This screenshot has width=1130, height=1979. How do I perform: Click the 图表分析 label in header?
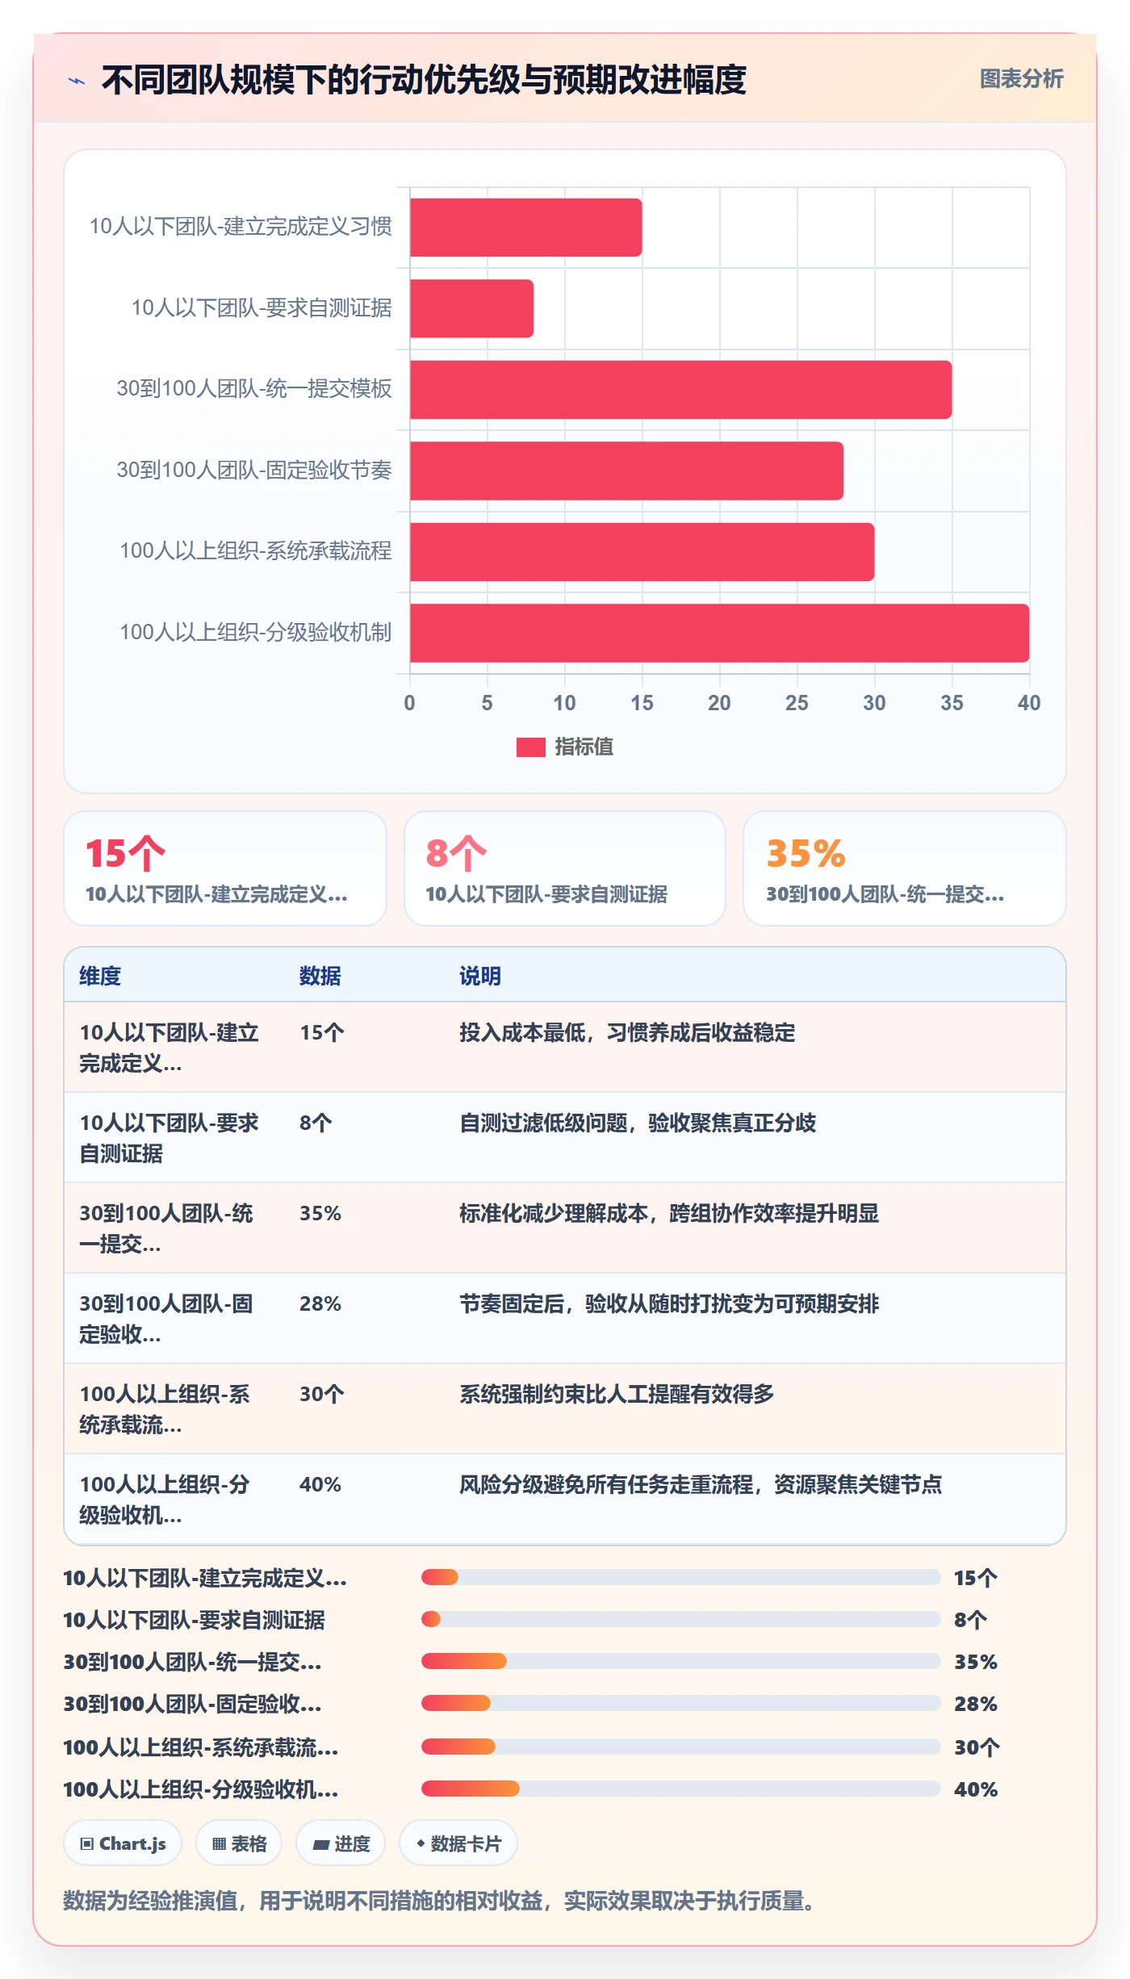tap(1021, 78)
